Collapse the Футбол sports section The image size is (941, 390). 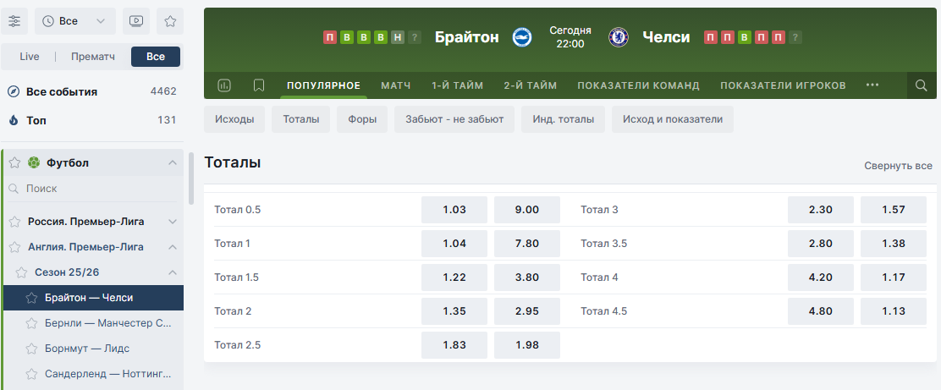click(x=172, y=162)
